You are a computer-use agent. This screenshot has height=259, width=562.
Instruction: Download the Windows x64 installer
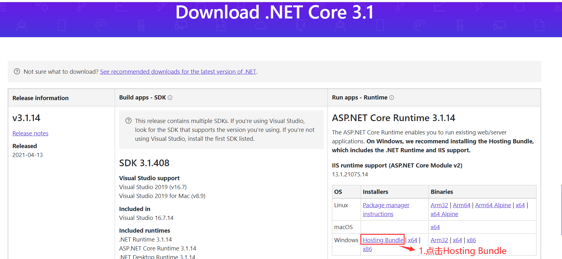click(413, 240)
